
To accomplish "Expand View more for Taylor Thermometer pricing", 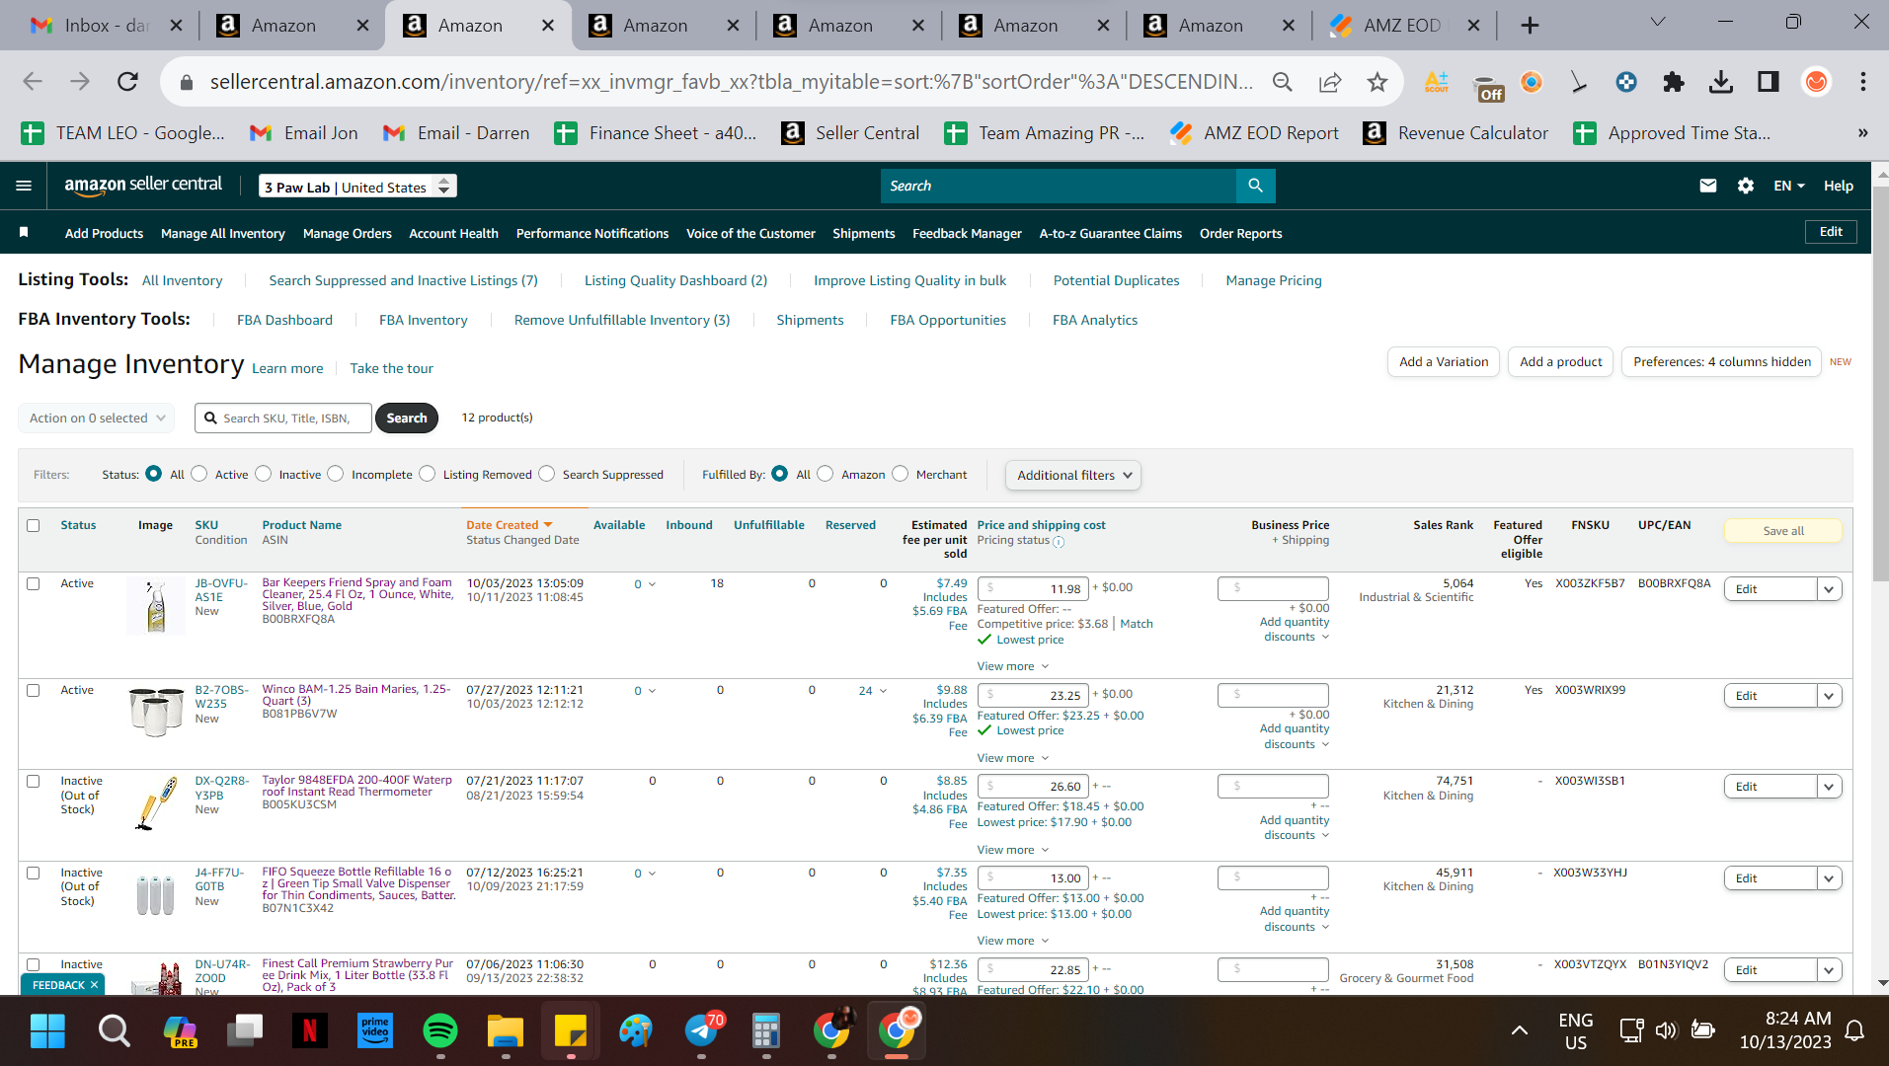I will pyautogui.click(x=1013, y=850).
